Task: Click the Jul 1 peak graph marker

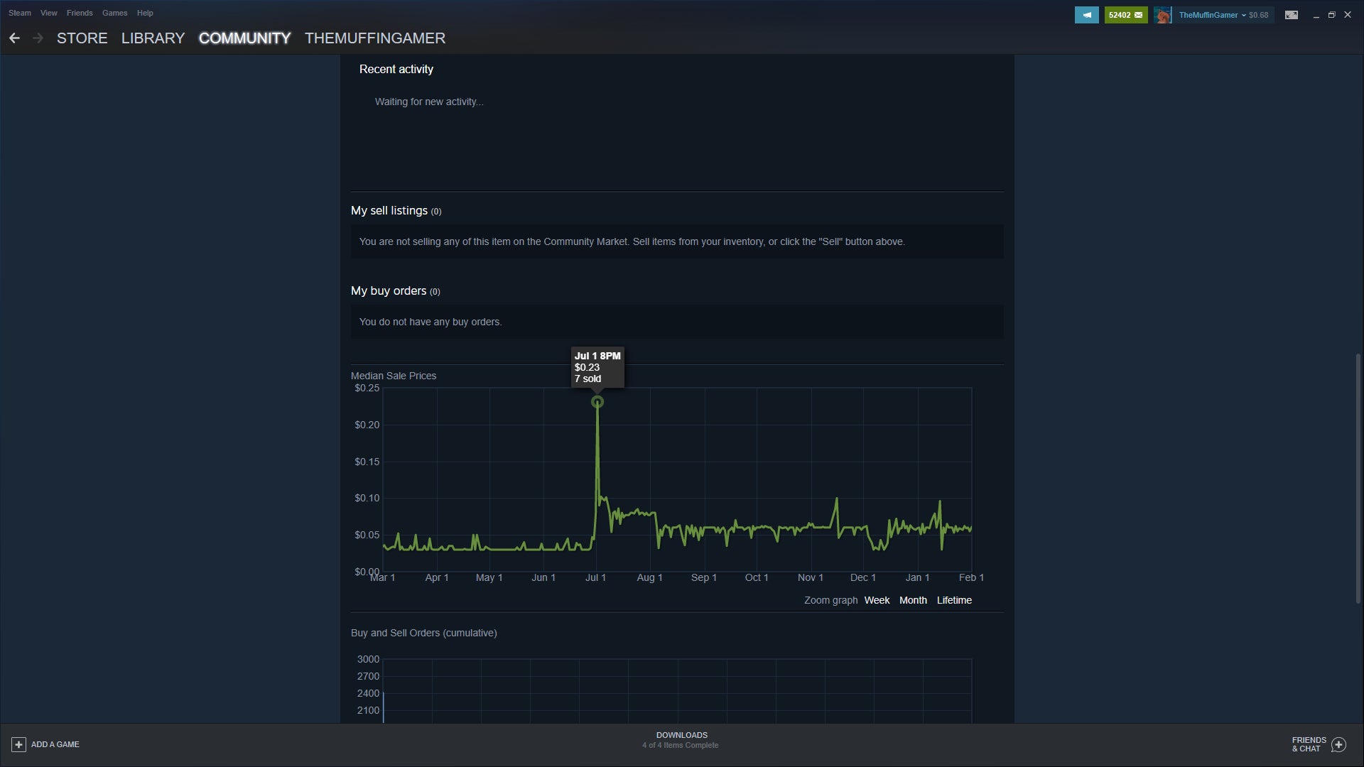Action: coord(597,402)
